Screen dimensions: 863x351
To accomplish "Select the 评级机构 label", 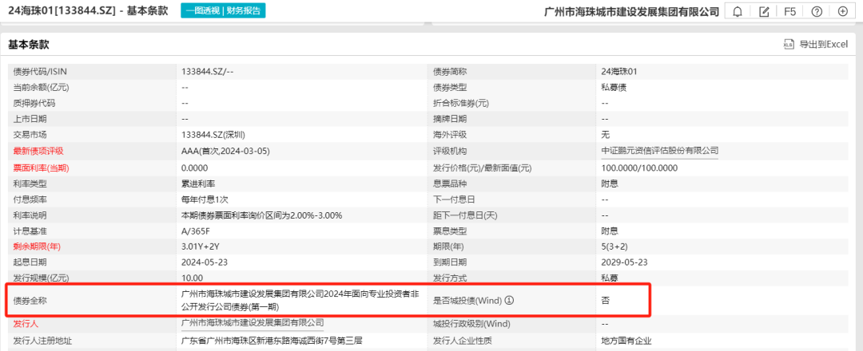I will point(450,151).
